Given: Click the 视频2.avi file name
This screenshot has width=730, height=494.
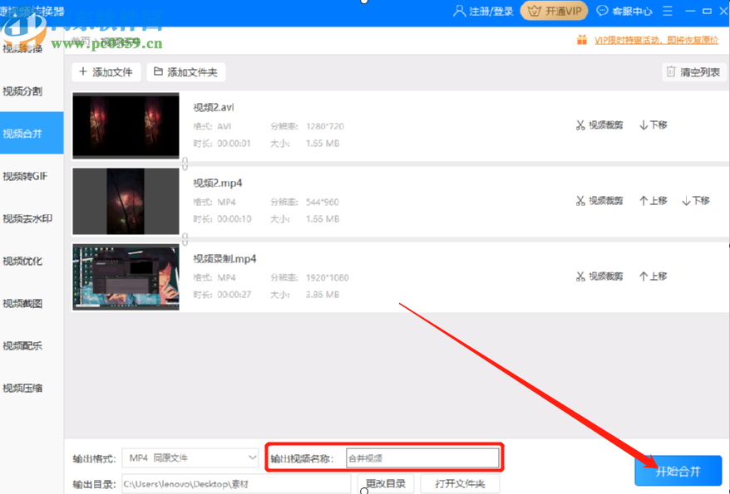Looking at the screenshot, I should coord(214,107).
